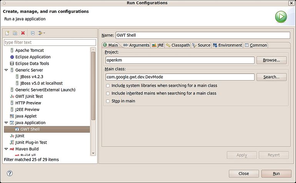Click the Eclipse Application sphere icon
The height and width of the screenshot is (183, 296).
[x=12, y=57]
